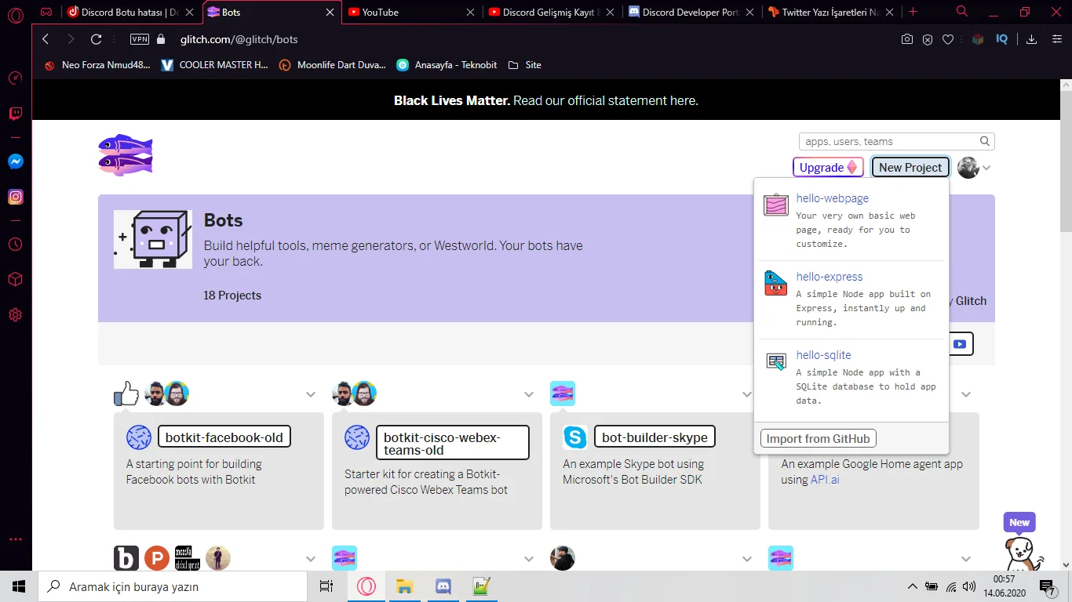Open the ad blocker shield icon
The width and height of the screenshot is (1072, 602).
[928, 39]
